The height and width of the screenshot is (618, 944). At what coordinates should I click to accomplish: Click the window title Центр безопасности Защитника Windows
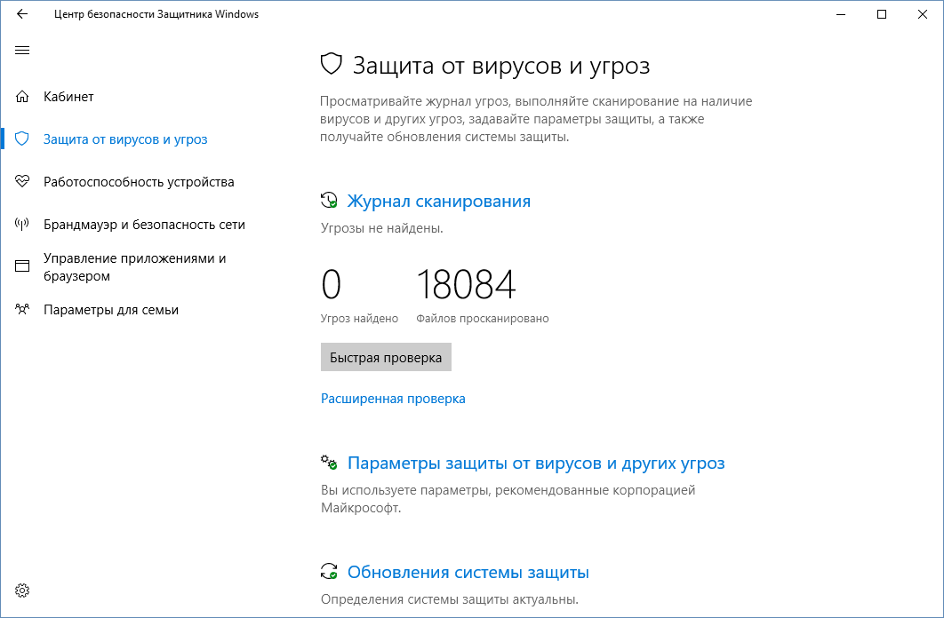coord(156,14)
